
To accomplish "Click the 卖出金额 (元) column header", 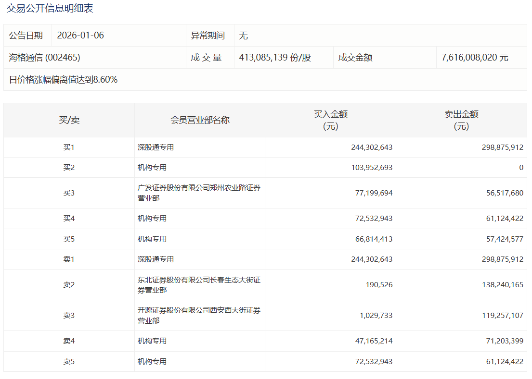I will coord(461,120).
